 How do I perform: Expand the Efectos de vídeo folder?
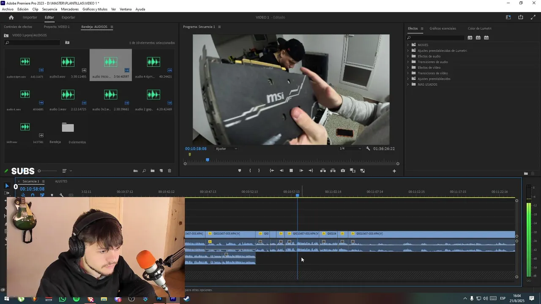[408, 68]
